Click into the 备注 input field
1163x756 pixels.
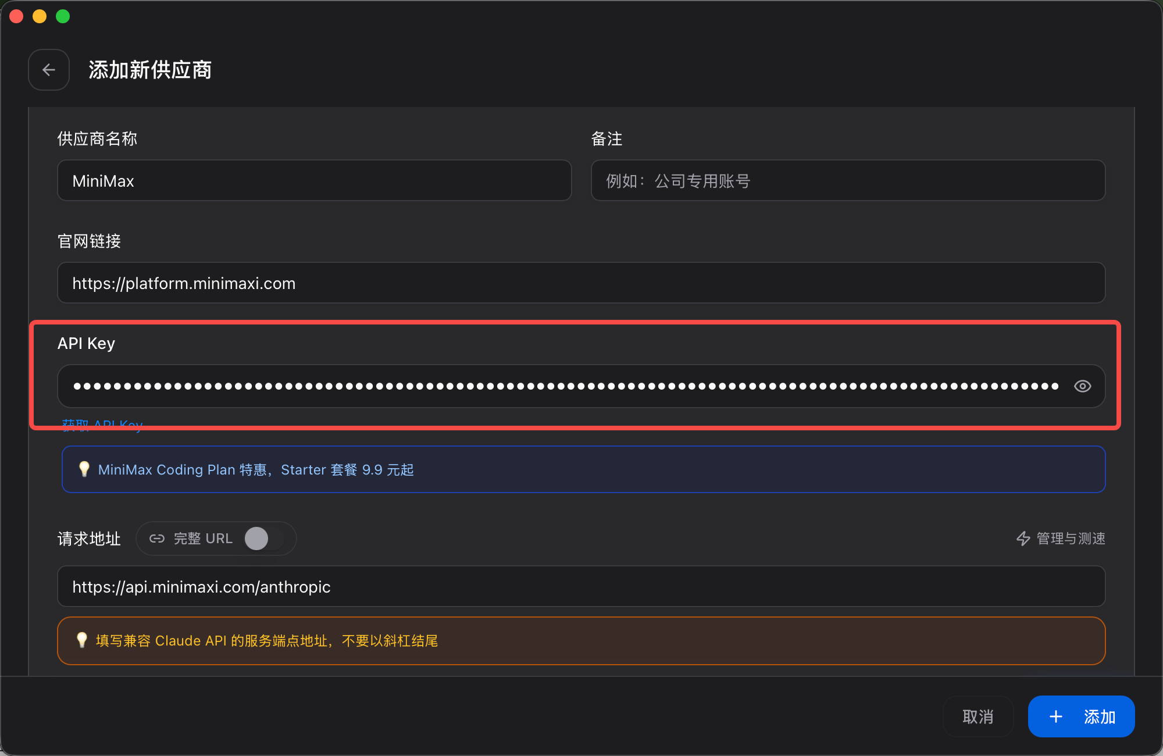pos(848,181)
